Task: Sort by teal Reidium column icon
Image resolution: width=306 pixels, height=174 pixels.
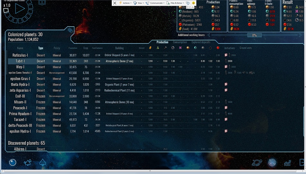Action: click(x=195, y=48)
